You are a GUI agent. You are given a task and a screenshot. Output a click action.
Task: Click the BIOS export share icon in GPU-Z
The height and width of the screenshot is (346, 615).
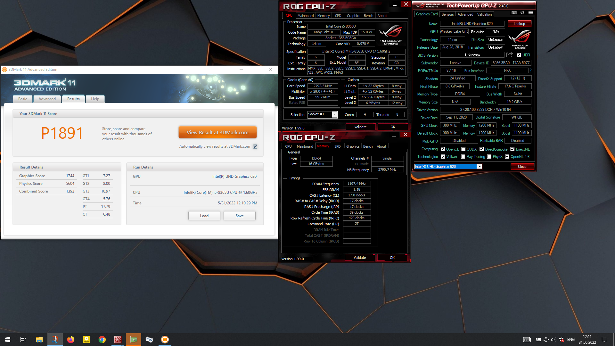[509, 55]
